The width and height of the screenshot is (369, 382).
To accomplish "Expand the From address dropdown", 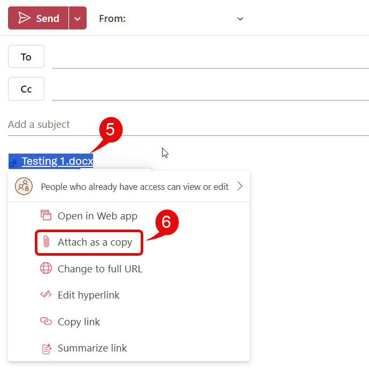I will click(x=240, y=19).
